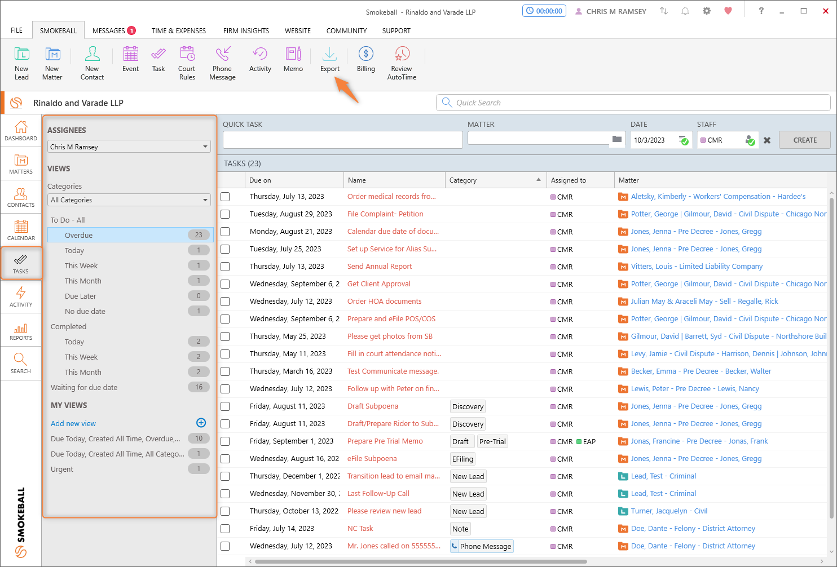Click the Quick Search box

[x=633, y=103]
